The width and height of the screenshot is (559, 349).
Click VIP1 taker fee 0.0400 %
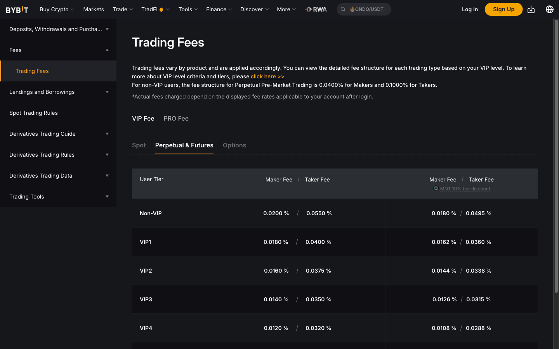coord(318,242)
